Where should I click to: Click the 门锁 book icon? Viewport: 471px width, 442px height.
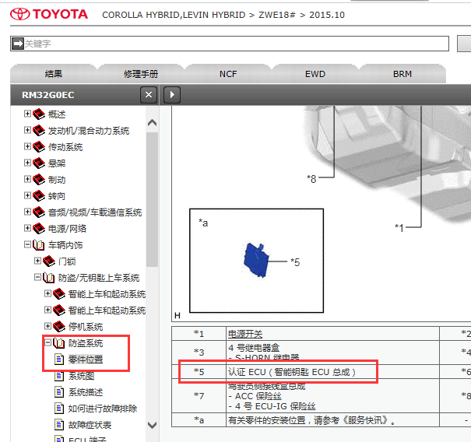49,261
